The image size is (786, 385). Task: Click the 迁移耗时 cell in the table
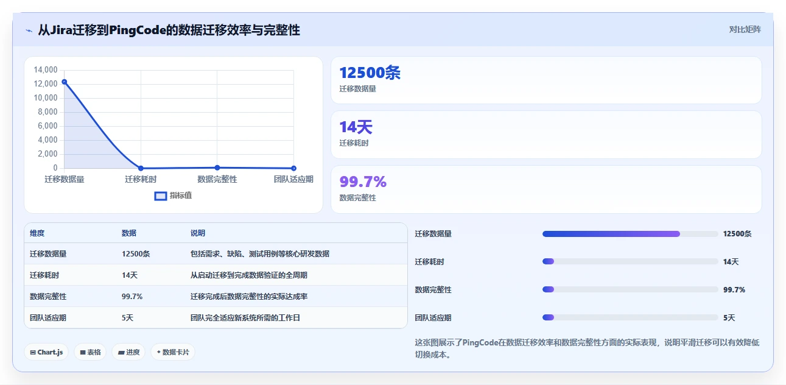pyautogui.click(x=44, y=275)
